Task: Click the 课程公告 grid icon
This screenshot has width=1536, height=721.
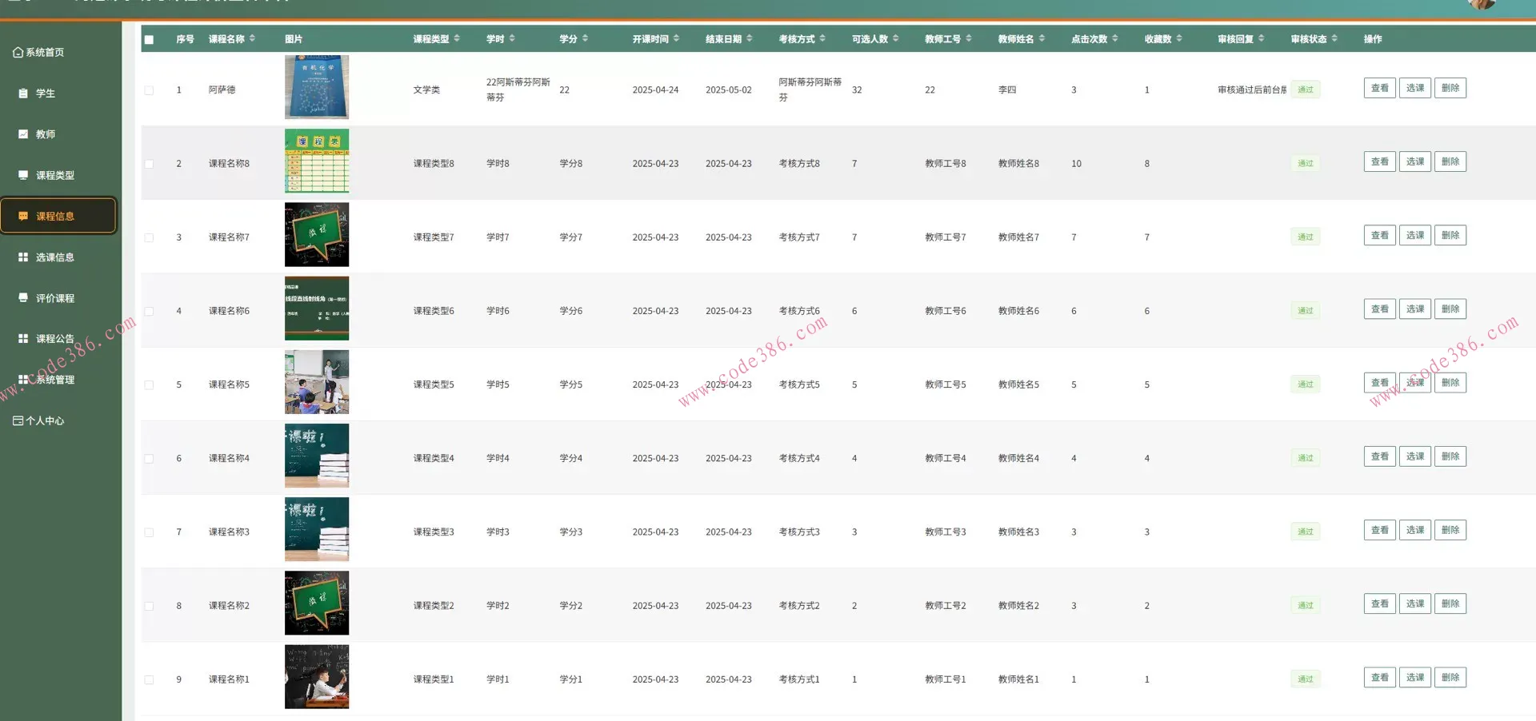Action: pyautogui.click(x=23, y=339)
